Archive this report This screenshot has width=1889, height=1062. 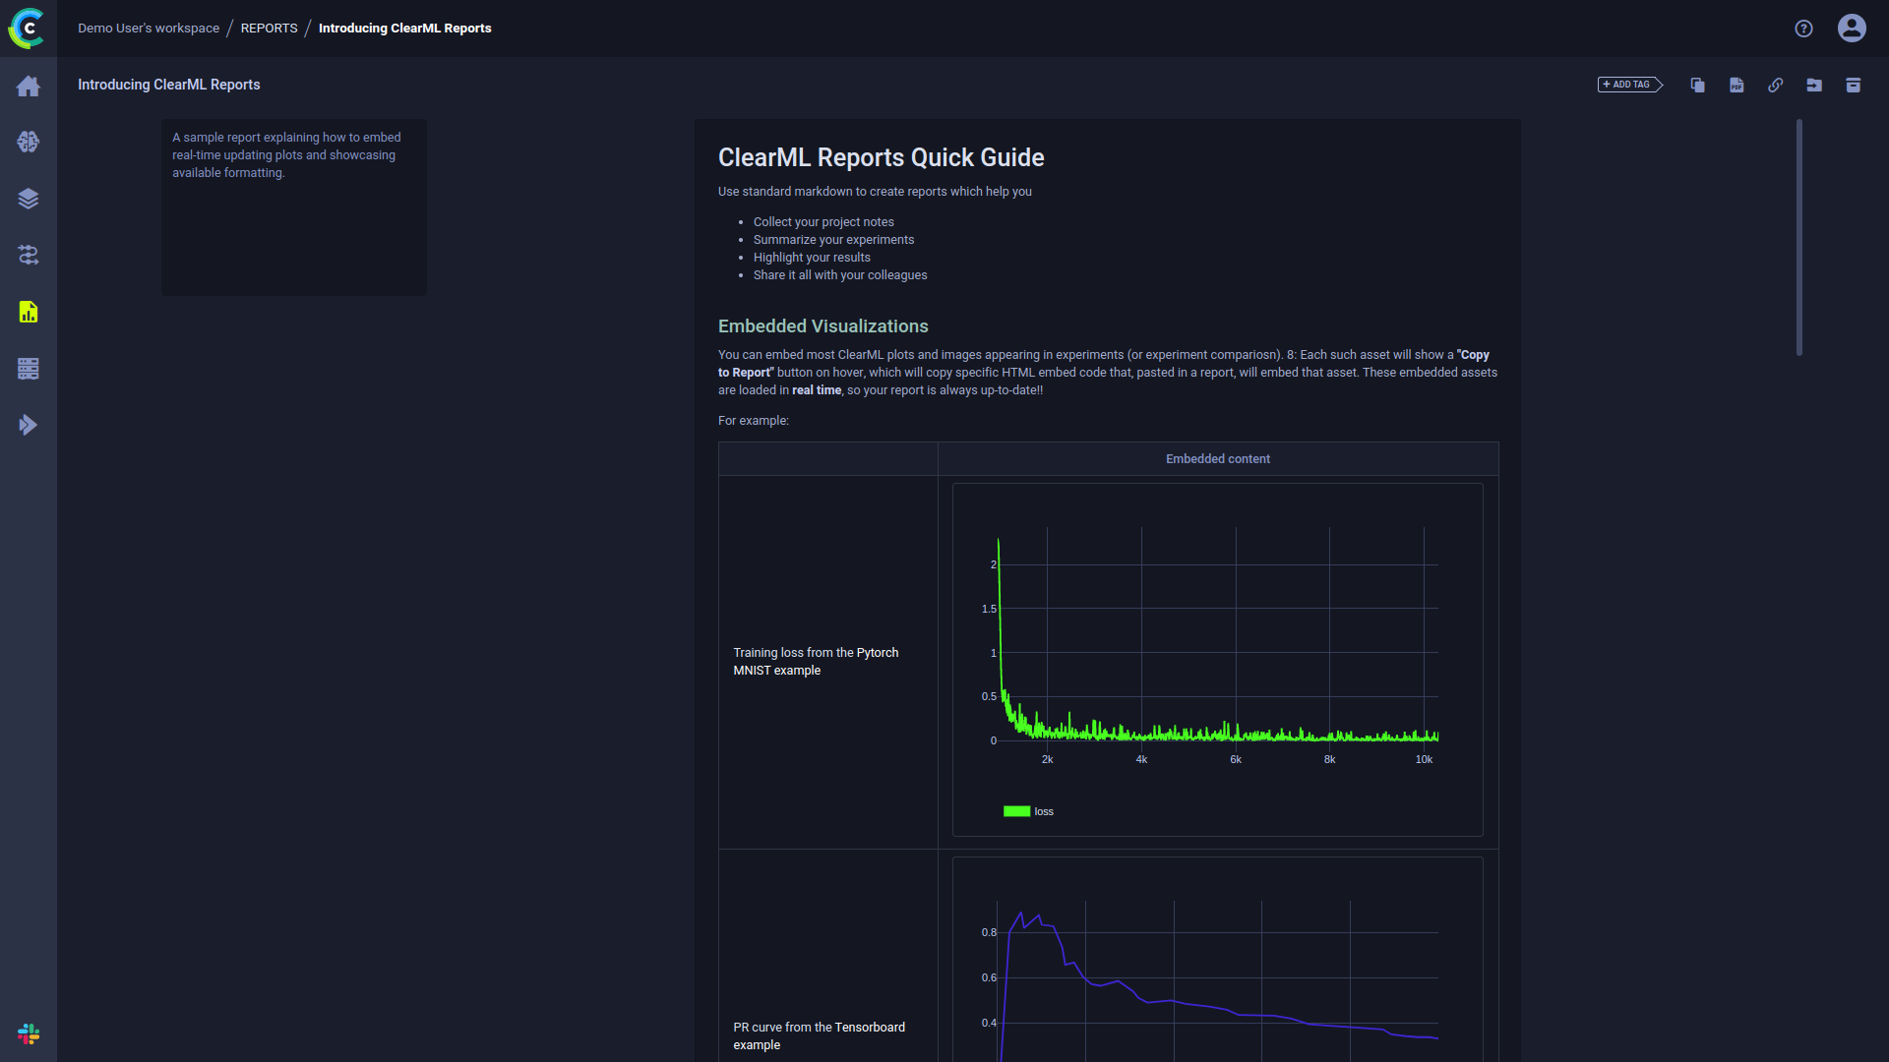[x=1853, y=86]
